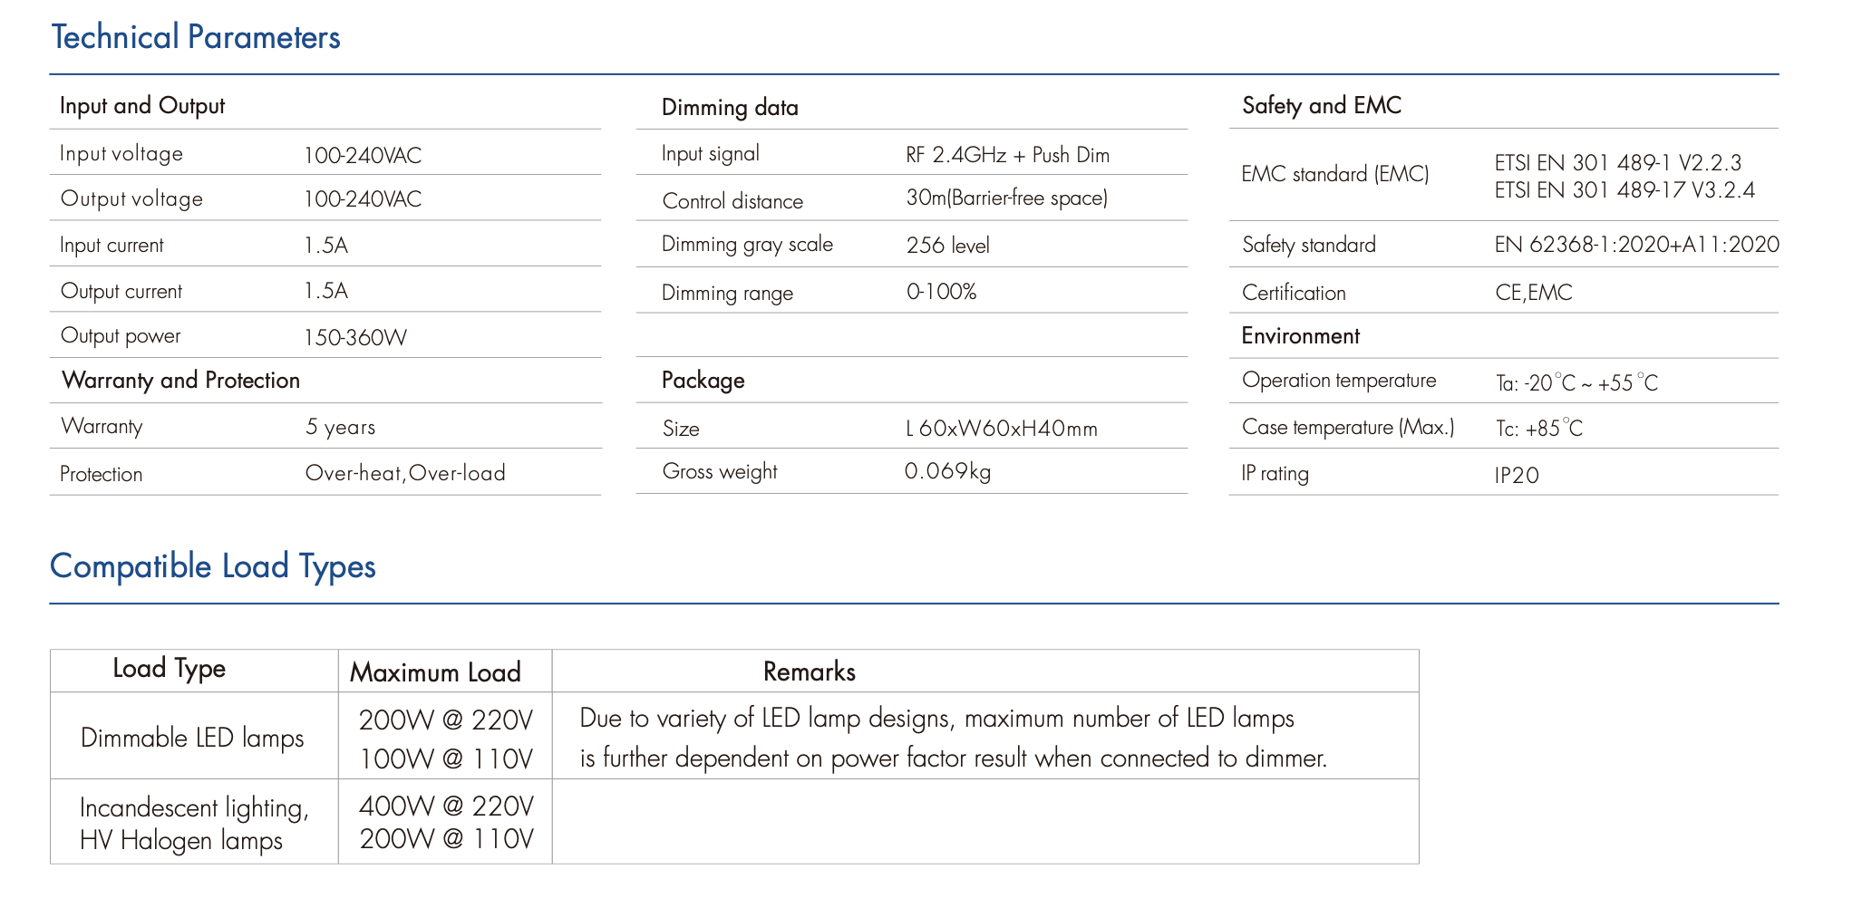1862x908 pixels.
Task: Click the Maximum Load column header
Action: coord(435,672)
